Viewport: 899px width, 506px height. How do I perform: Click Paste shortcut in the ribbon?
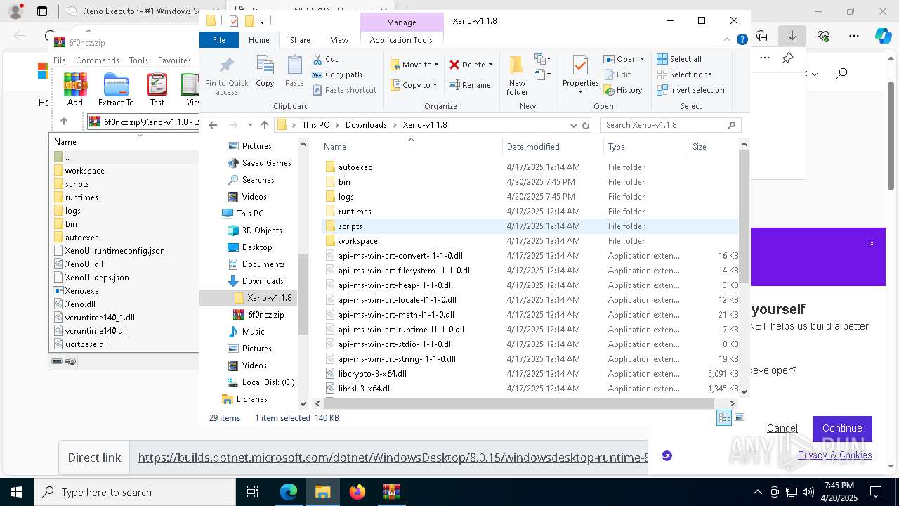[x=344, y=90]
